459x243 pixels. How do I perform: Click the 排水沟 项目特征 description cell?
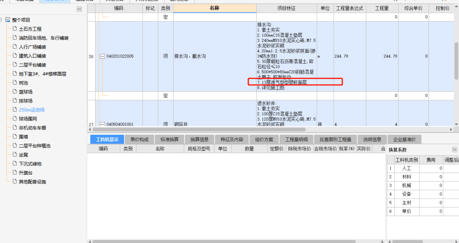[287, 56]
